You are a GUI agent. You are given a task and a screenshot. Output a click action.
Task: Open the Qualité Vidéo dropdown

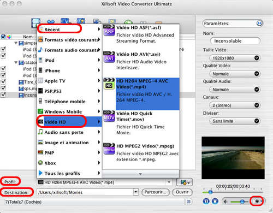tap(235, 74)
